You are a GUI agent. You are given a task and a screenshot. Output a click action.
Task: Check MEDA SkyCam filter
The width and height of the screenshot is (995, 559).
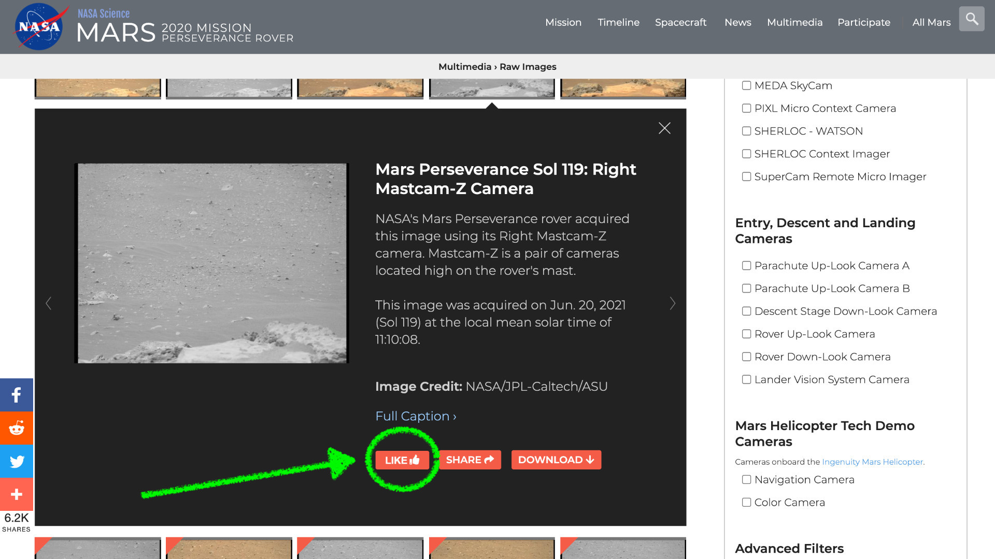point(746,85)
